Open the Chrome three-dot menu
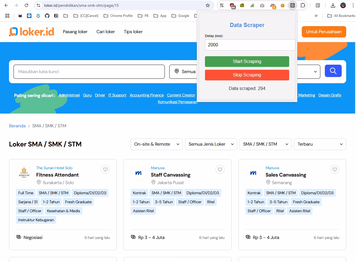This screenshot has width=356, height=262. pyautogui.click(x=353, y=5)
